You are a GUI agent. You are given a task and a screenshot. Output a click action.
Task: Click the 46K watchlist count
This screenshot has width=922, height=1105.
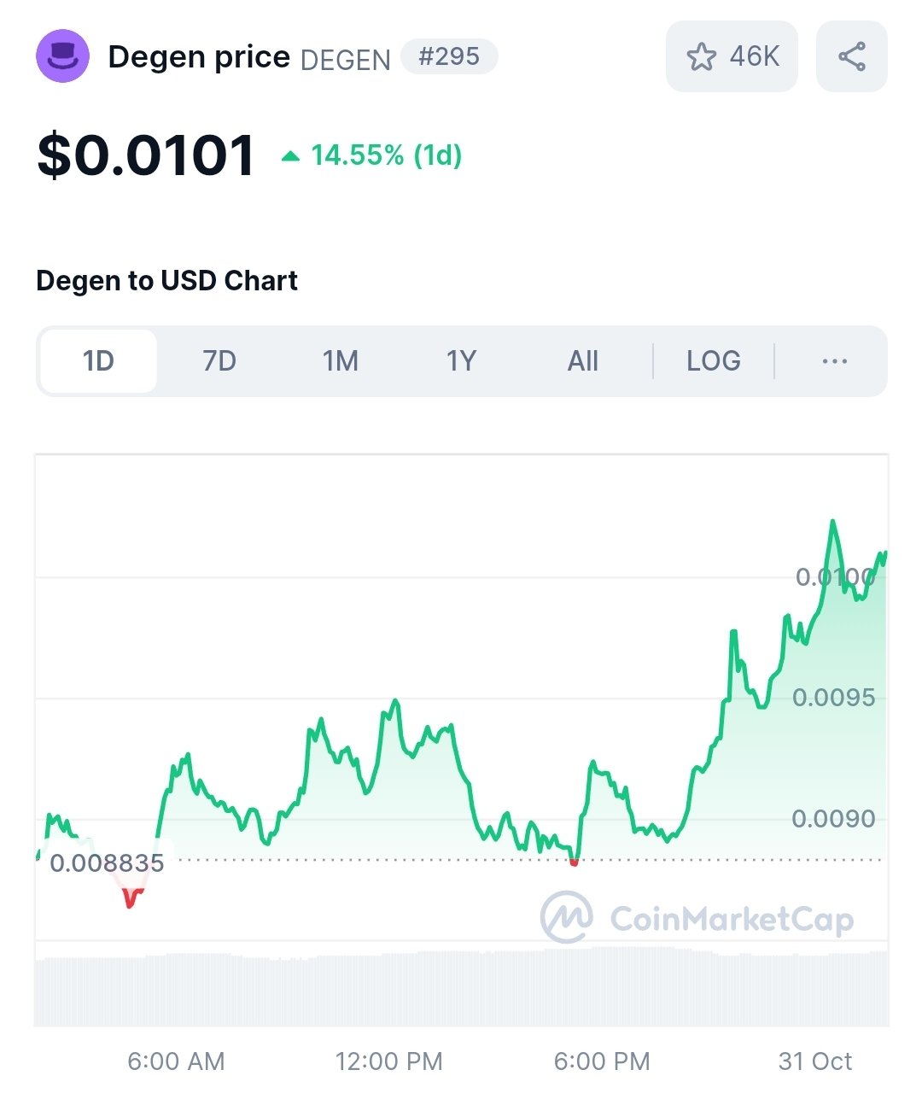(755, 56)
